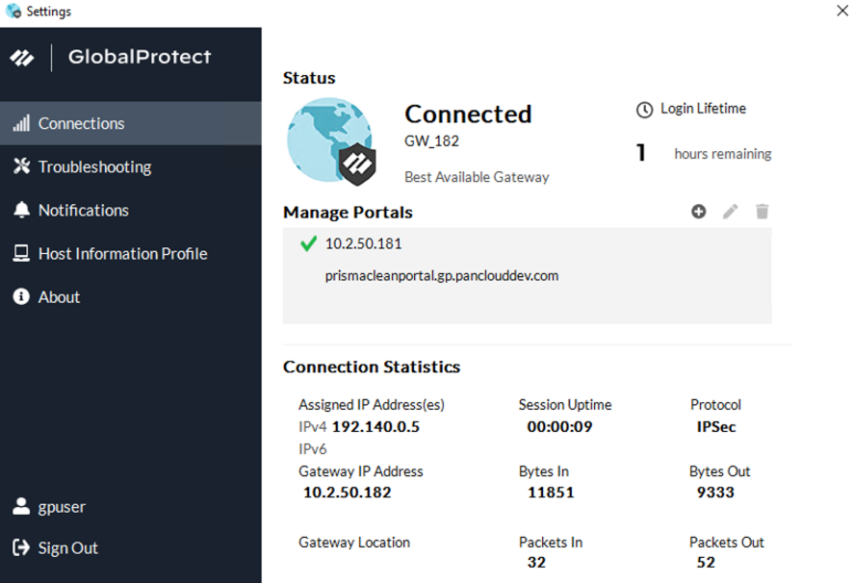Click the GlobalProtect logo in sidebar
The image size is (853, 583).
(22, 58)
